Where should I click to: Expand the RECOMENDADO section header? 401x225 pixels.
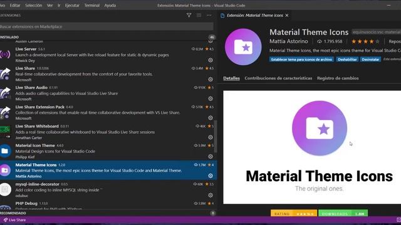(107, 213)
